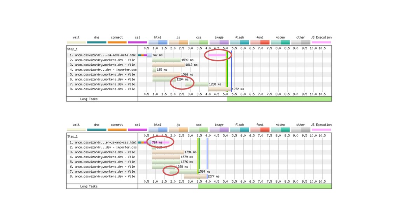
Task: Click the ssl swatch in the upper legend
Action: click(138, 42)
